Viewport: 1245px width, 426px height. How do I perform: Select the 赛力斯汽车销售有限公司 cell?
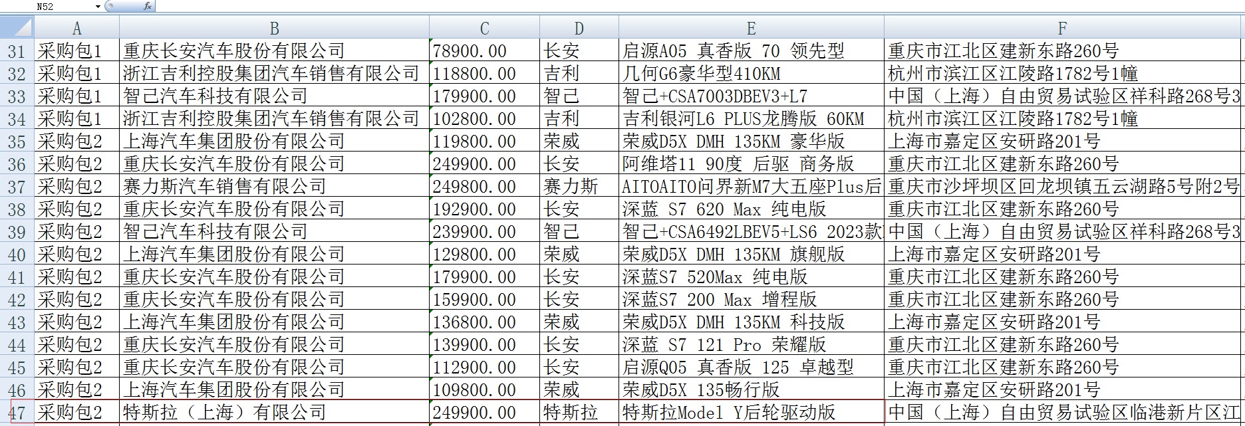click(274, 187)
